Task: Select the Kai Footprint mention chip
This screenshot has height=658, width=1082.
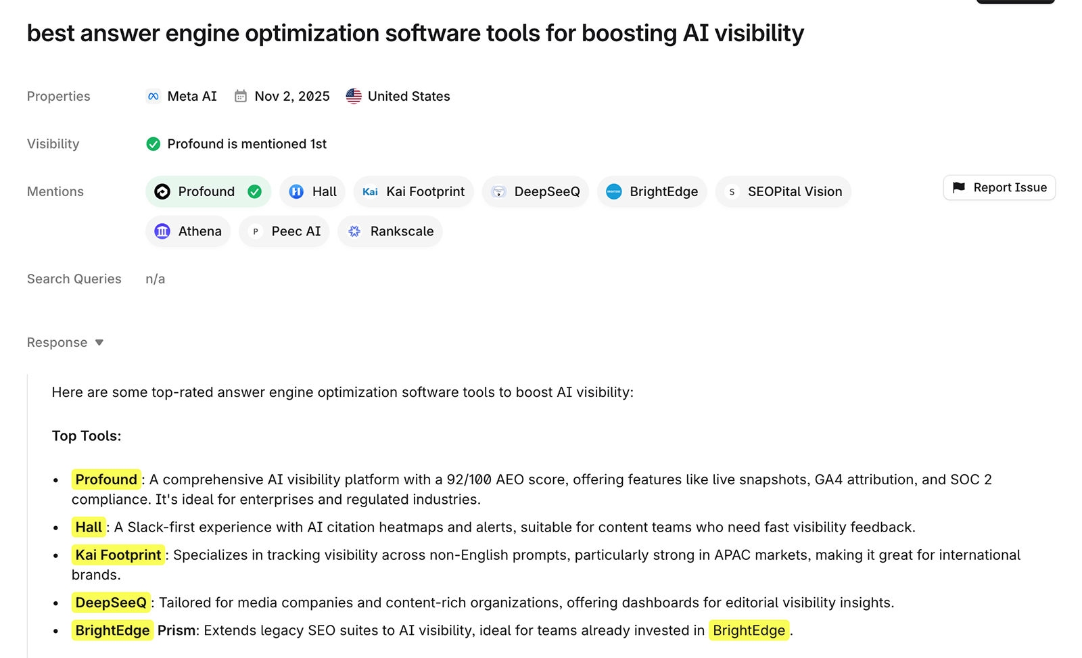Action: (414, 191)
